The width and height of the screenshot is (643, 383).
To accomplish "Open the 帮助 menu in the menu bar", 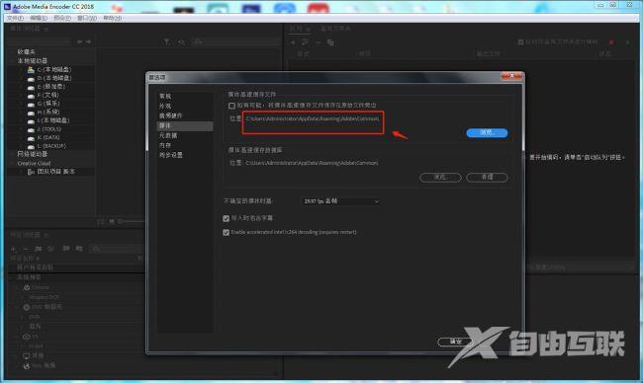I will 112,18.
